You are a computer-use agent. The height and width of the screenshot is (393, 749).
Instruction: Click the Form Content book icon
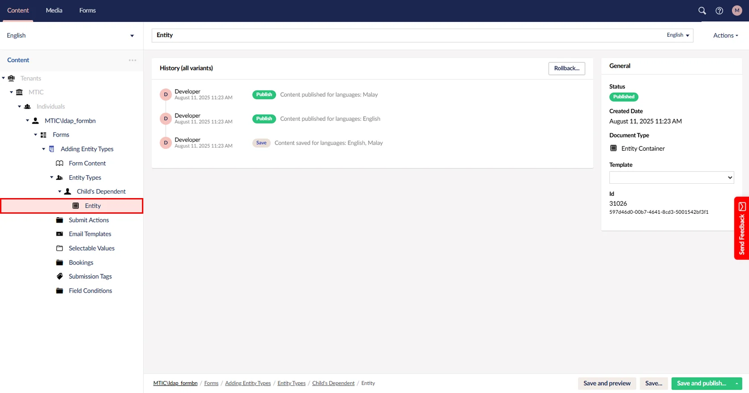(x=59, y=163)
